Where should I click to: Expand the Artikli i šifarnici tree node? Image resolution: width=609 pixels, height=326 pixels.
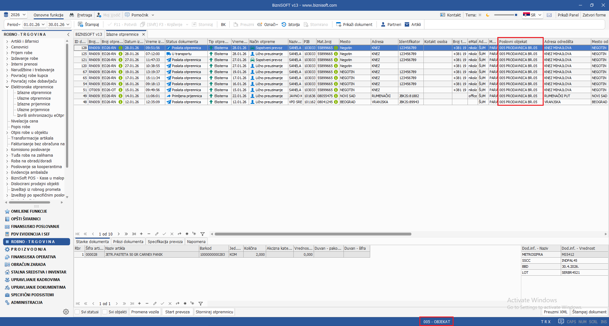click(7, 41)
